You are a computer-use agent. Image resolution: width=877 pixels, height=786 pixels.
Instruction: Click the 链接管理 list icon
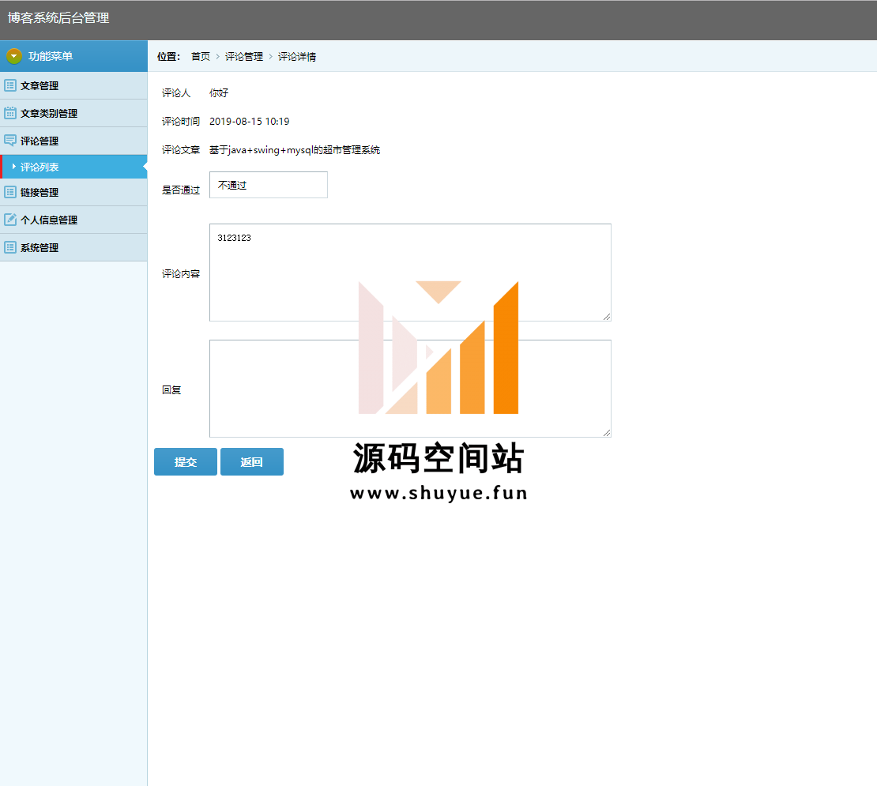10,192
